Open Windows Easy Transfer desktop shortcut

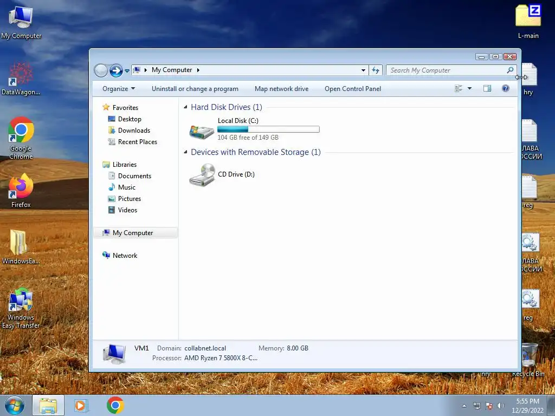(21, 308)
